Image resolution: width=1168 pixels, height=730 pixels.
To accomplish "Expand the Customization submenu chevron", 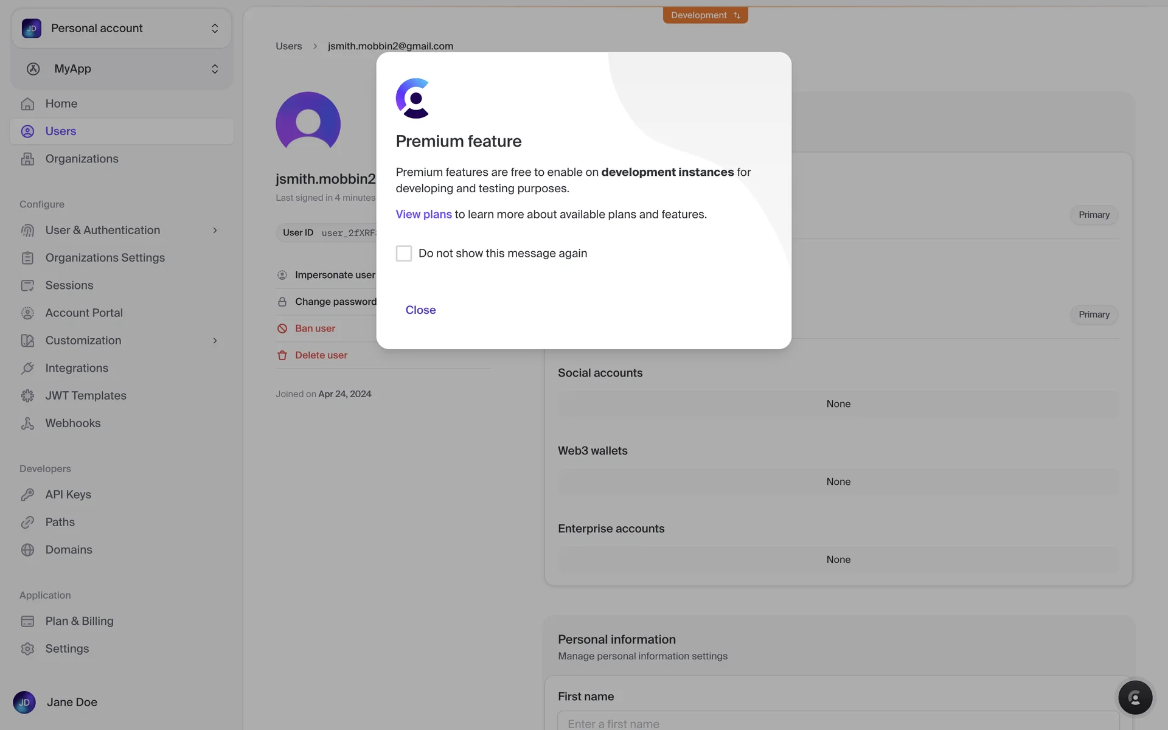I will click(215, 341).
